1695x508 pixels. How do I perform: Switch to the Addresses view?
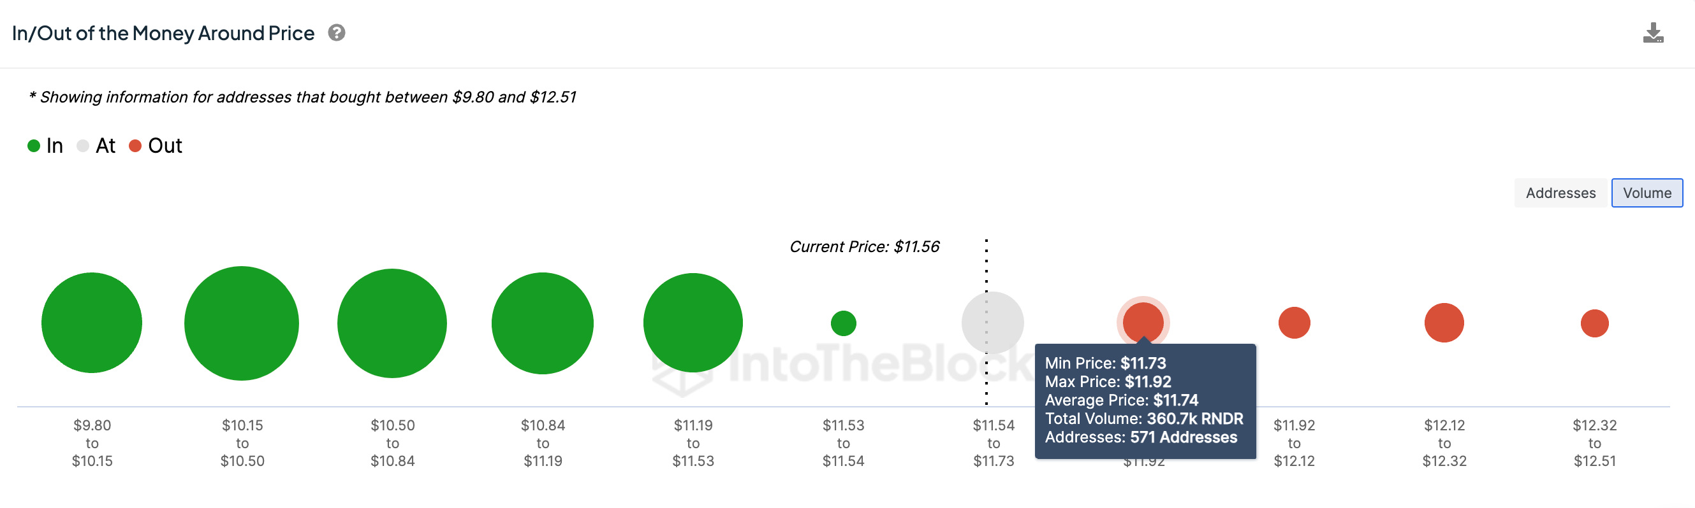1560,192
